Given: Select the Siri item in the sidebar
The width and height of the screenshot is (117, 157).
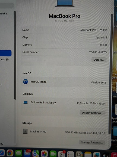Looking at the screenshot, I should click(x=5, y=60).
